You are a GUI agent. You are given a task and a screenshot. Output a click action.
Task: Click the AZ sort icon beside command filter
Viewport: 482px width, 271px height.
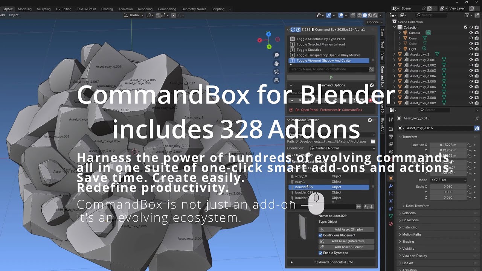371,69
